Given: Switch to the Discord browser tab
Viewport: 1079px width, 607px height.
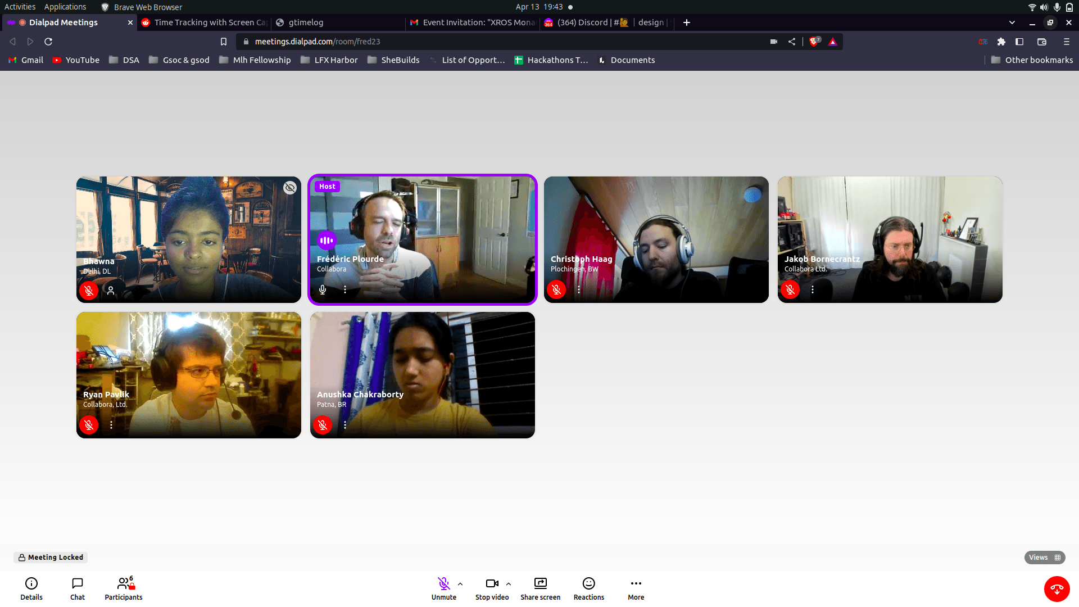Looking at the screenshot, I should [x=607, y=22].
